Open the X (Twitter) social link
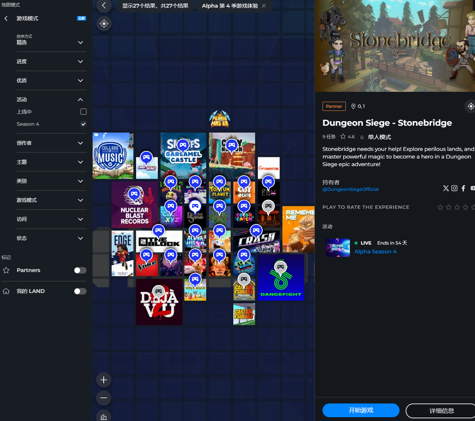Screen dimensions: 475x421 pyautogui.click(x=446, y=188)
